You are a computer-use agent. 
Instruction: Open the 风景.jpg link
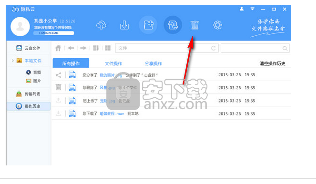[x=107, y=88]
